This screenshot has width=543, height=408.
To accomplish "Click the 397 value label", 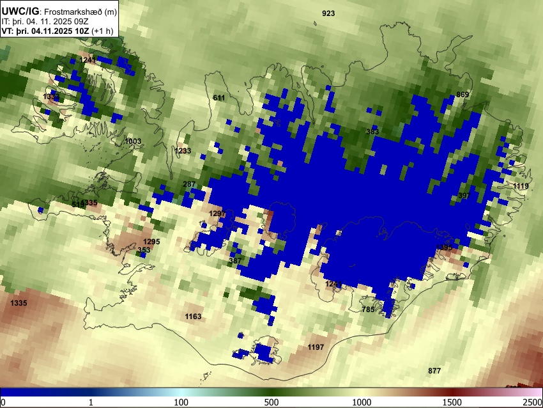I will coord(464,196).
